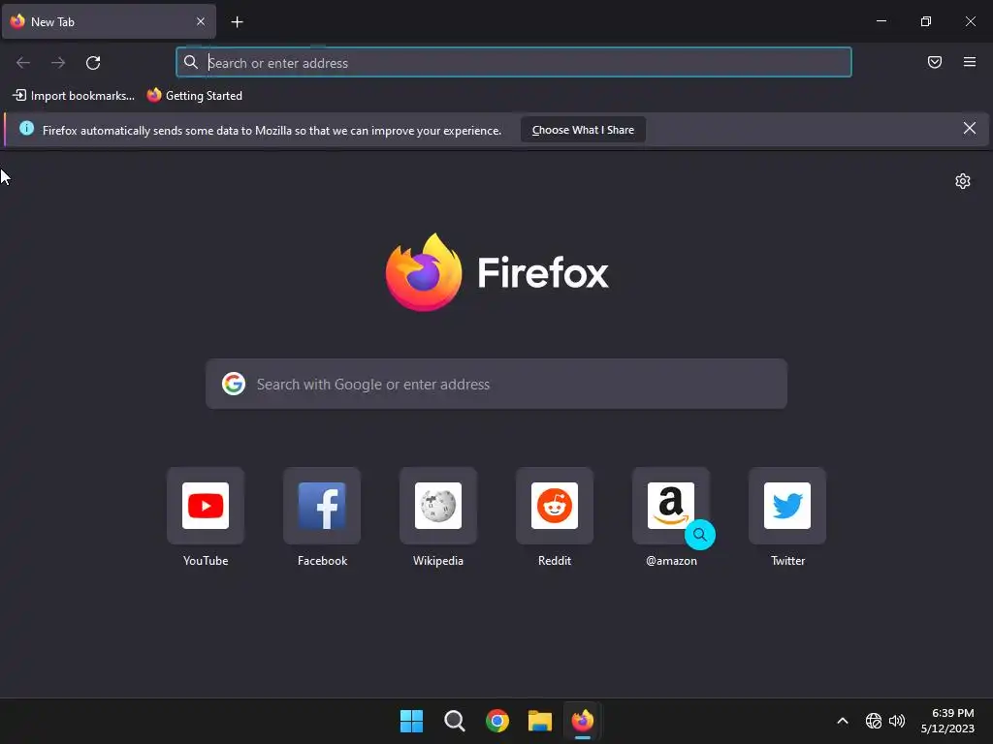Open the Firefox application menu
The width and height of the screenshot is (993, 744).
[x=970, y=62]
